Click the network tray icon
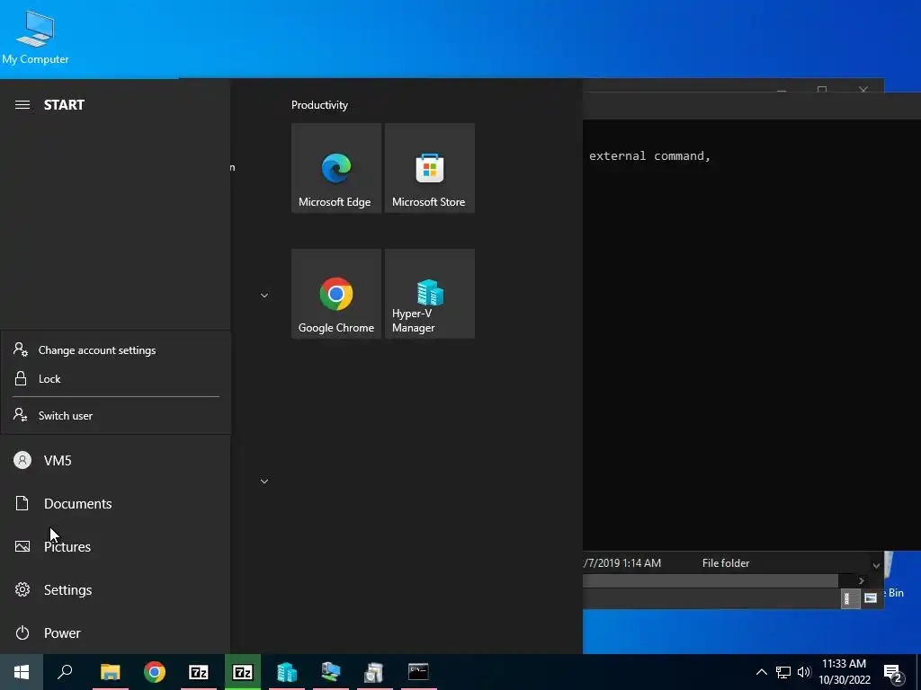The height and width of the screenshot is (690, 921). point(783,672)
